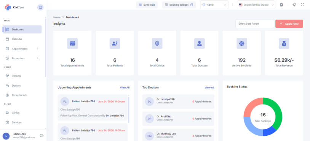The width and height of the screenshot is (310, 141).
Task: Click the Doctors stethoscope icon in sidebar
Action: (x=7, y=86)
